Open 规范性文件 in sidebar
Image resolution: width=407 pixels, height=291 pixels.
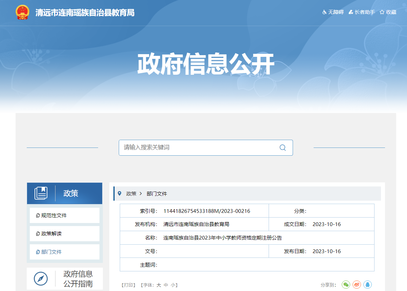click(54, 216)
